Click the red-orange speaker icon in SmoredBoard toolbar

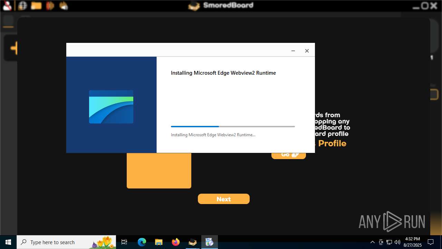click(x=50, y=6)
